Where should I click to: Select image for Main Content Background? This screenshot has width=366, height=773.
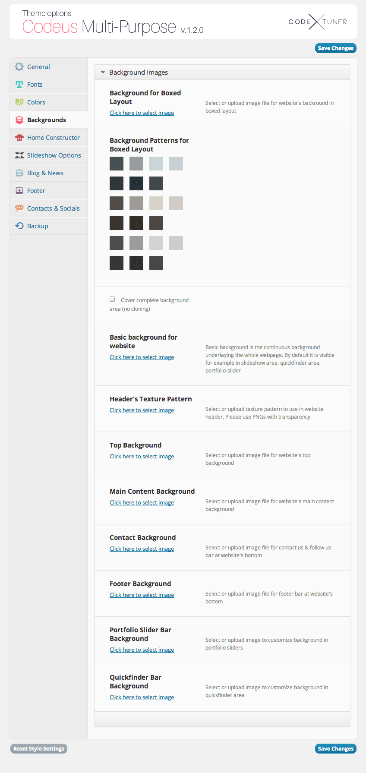pyautogui.click(x=142, y=502)
